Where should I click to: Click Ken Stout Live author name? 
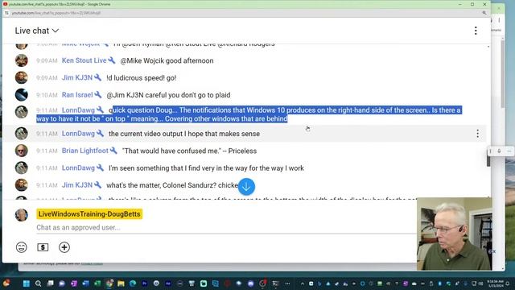pos(84,60)
